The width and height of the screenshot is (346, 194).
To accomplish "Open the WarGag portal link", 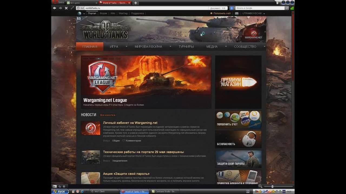I will 123,13.
